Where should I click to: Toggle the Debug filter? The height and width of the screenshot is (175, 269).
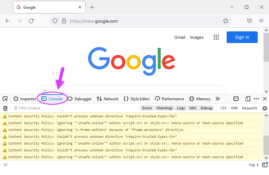[206, 108]
